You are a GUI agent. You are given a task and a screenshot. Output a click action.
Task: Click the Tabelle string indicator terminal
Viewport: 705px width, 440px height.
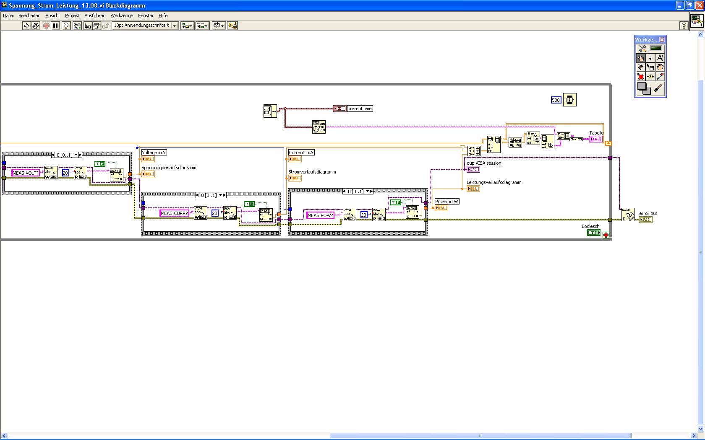pos(595,139)
